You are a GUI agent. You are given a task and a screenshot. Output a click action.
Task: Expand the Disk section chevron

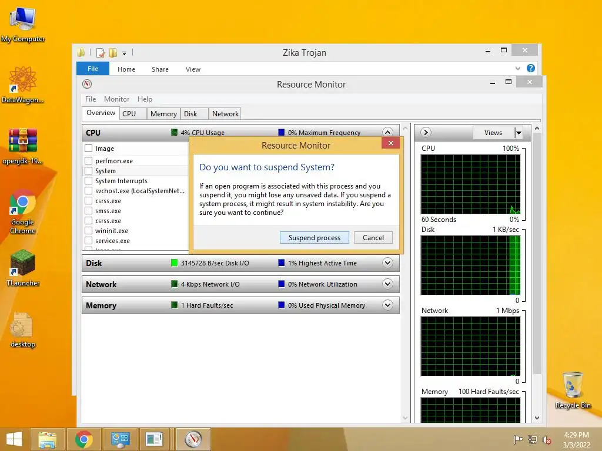coord(388,262)
